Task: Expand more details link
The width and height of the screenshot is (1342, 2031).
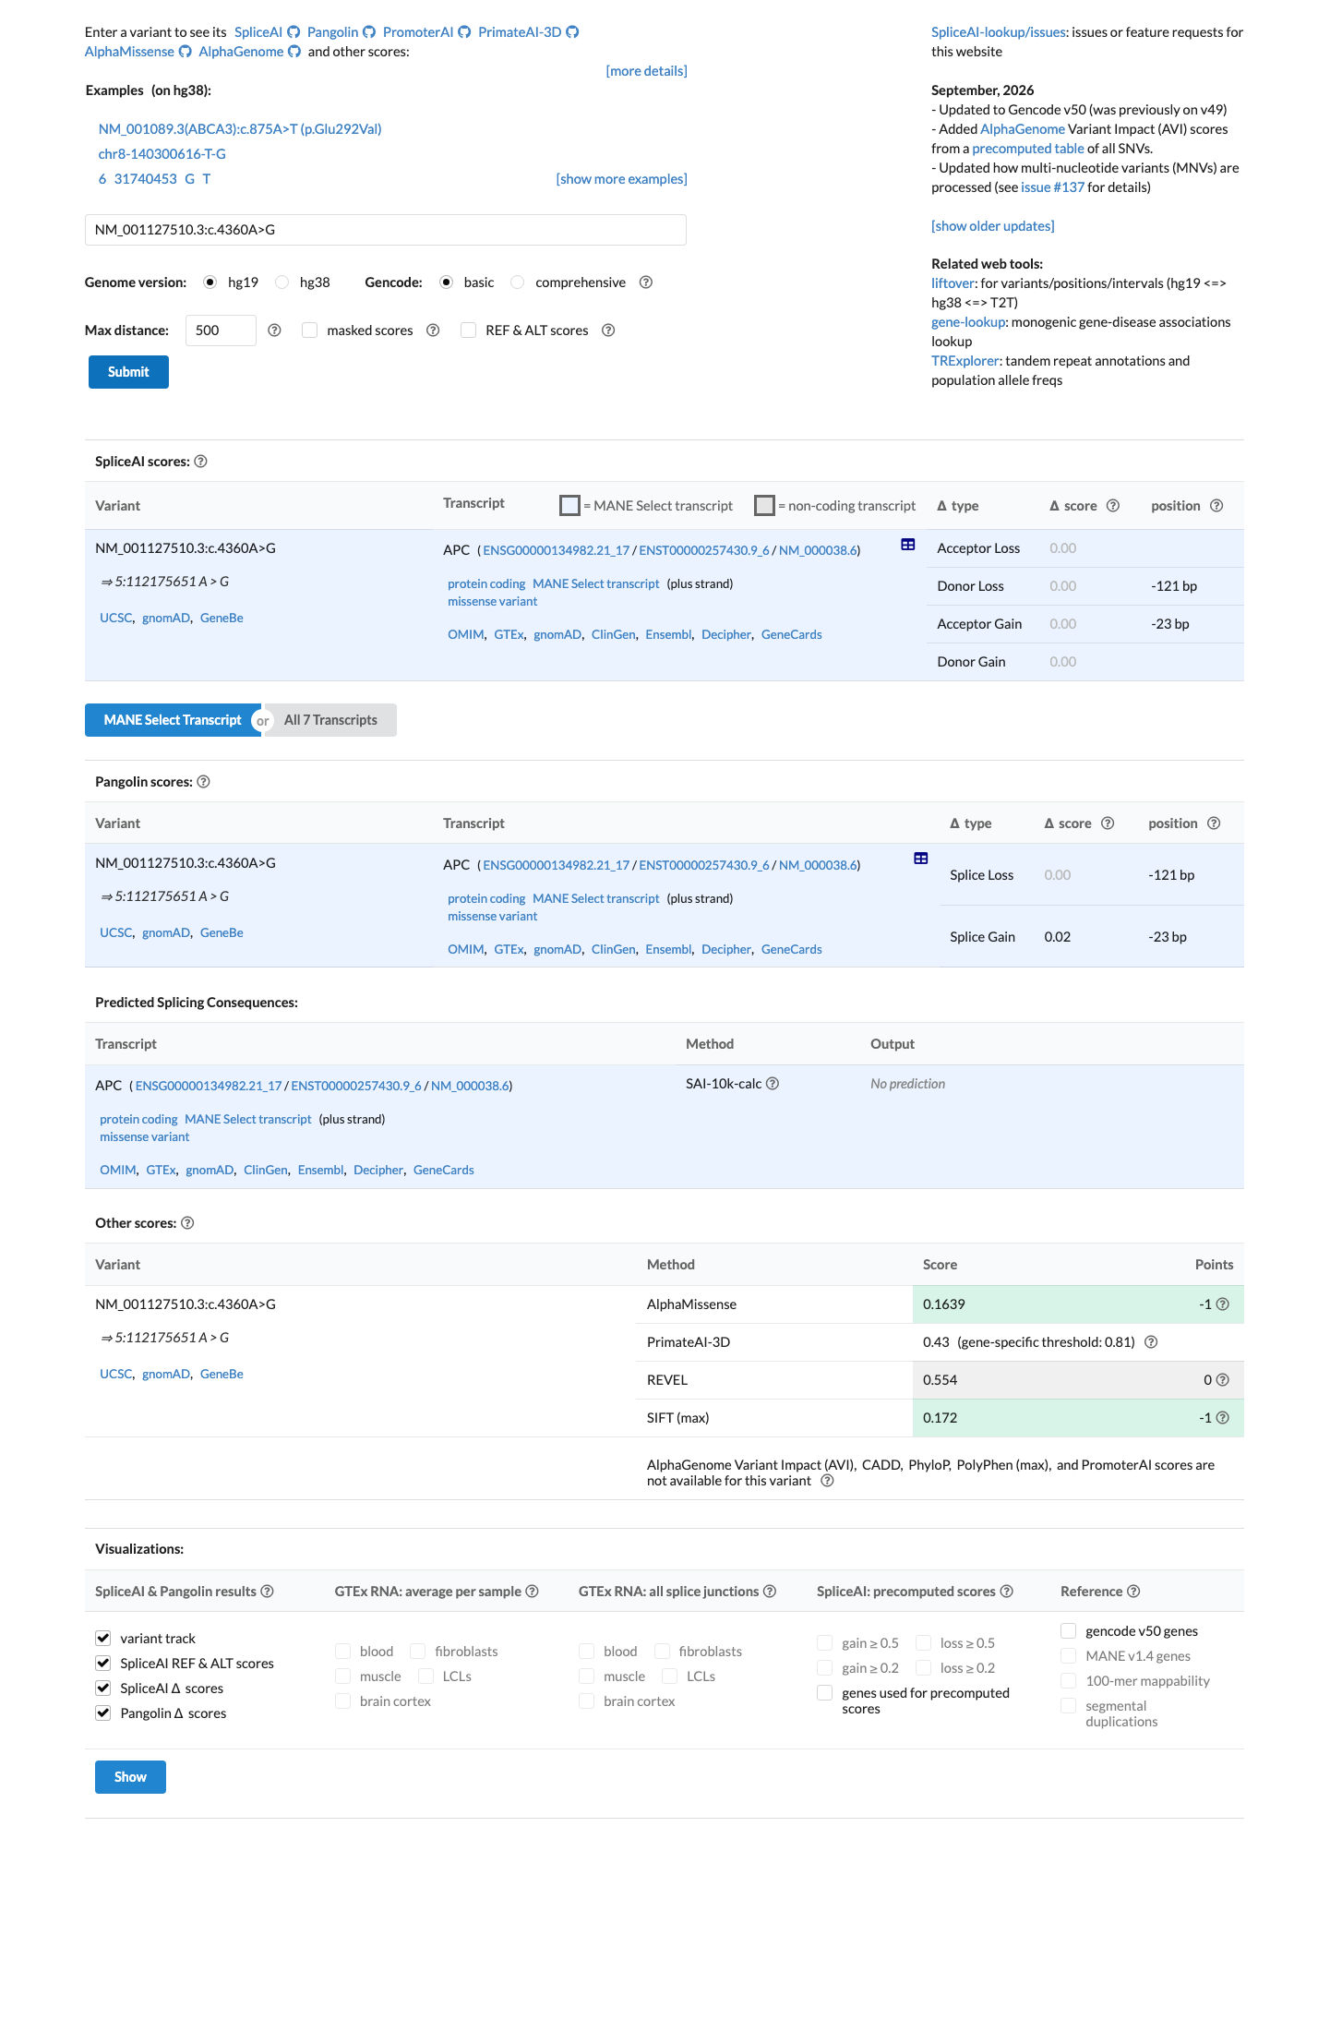Action: pos(646,71)
